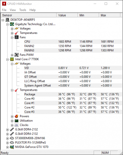Click the Utilization graph icon
The image size is (123, 155).
pyautogui.click(x=16, y=121)
